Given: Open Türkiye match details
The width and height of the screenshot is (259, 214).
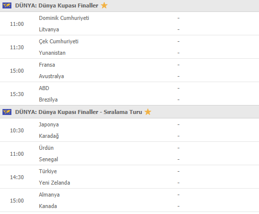Looking at the screenshot, I should click(x=129, y=177).
